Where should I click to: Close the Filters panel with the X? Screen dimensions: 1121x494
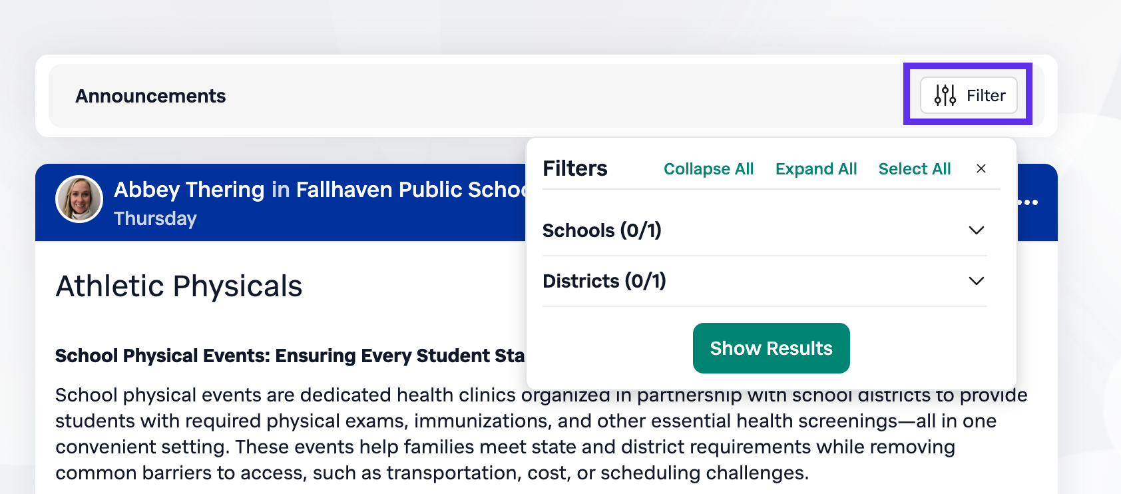coord(981,168)
